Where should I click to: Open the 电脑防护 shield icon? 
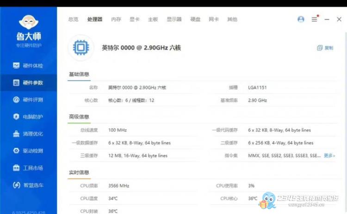[16, 117]
